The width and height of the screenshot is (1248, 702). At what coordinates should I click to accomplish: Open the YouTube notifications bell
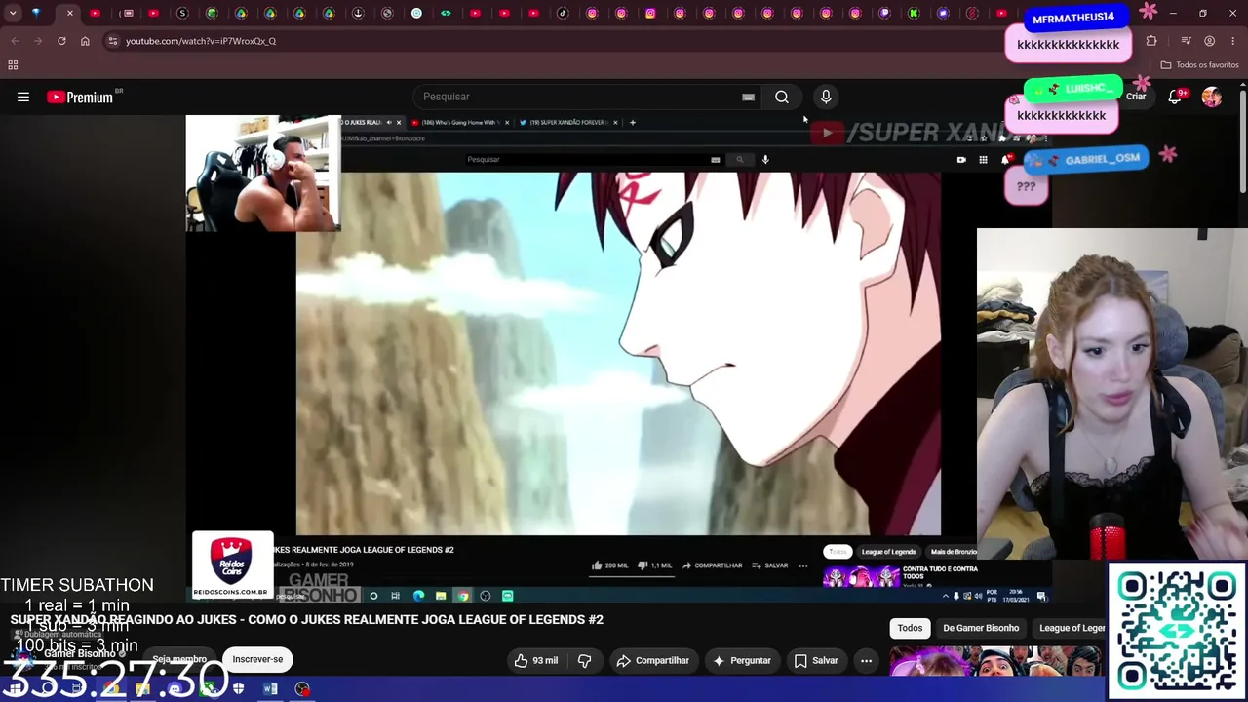click(1175, 97)
